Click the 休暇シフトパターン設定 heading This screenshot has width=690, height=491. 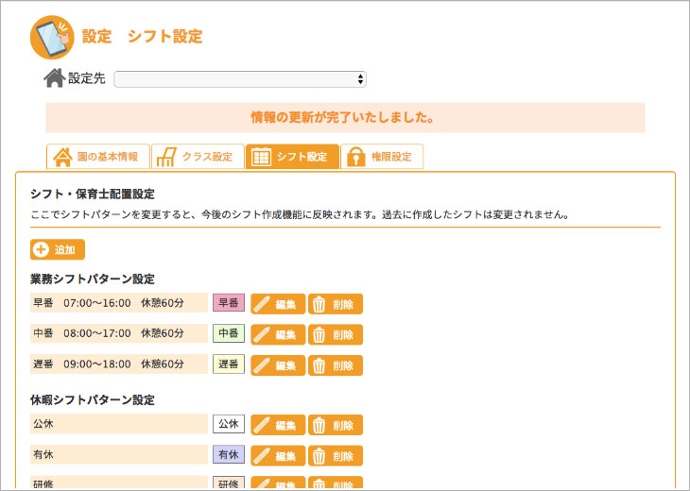pyautogui.click(x=93, y=400)
